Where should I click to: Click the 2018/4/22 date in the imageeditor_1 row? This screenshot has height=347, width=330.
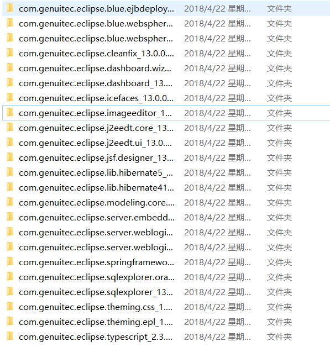click(x=217, y=113)
